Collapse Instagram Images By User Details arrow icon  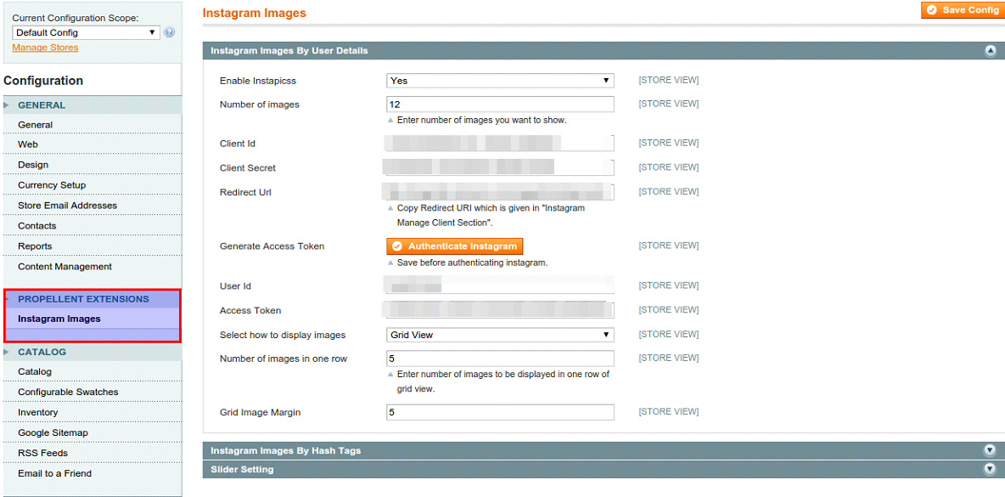point(991,51)
